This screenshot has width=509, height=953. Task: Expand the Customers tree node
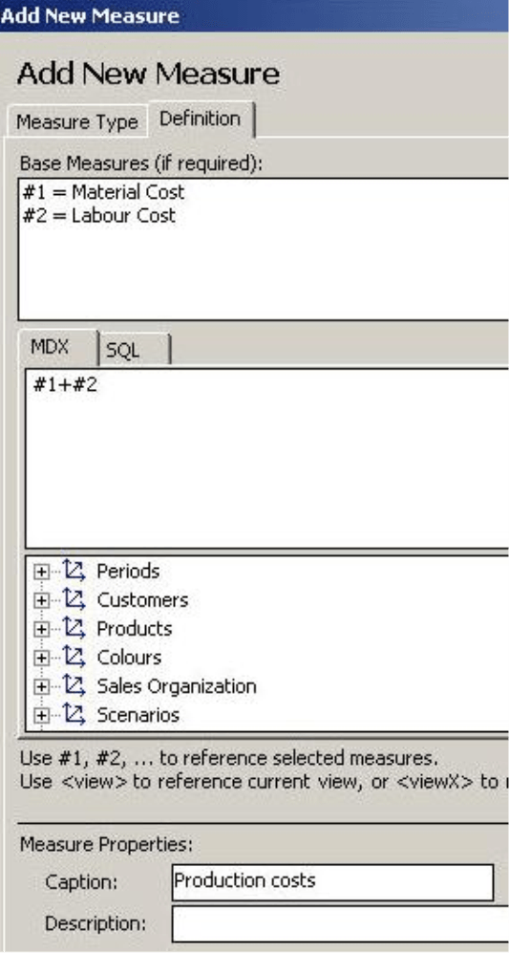(41, 600)
